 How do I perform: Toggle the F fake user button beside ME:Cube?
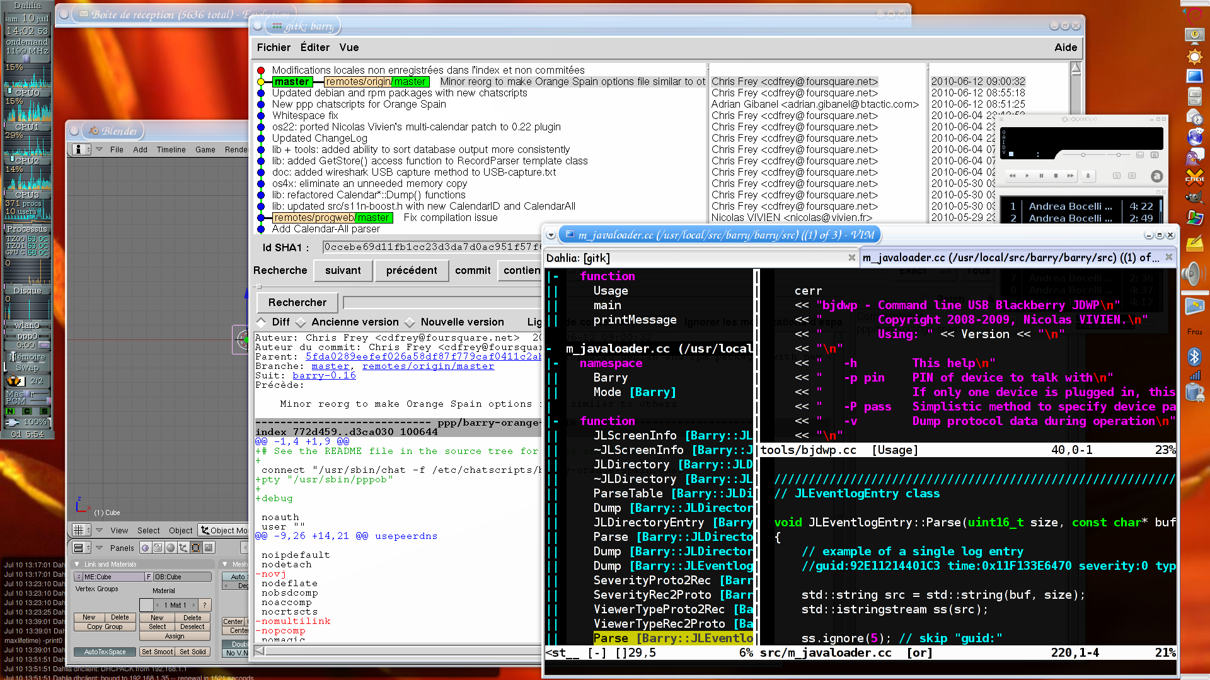(149, 577)
